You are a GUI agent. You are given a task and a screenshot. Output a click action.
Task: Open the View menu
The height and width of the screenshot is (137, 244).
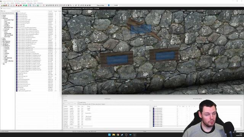click(x=8, y=3)
